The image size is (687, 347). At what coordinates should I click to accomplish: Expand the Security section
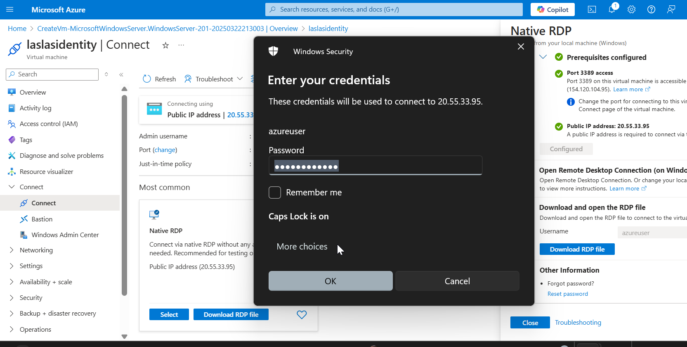12,298
